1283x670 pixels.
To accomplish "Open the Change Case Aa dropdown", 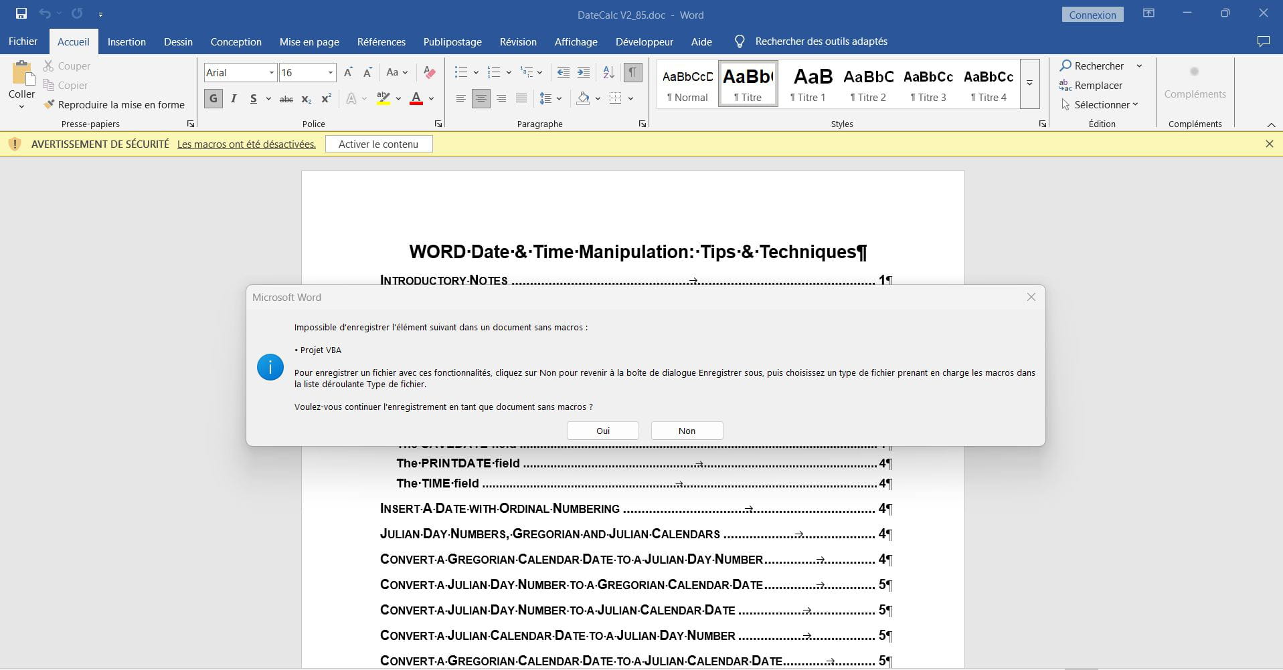I will click(x=397, y=72).
